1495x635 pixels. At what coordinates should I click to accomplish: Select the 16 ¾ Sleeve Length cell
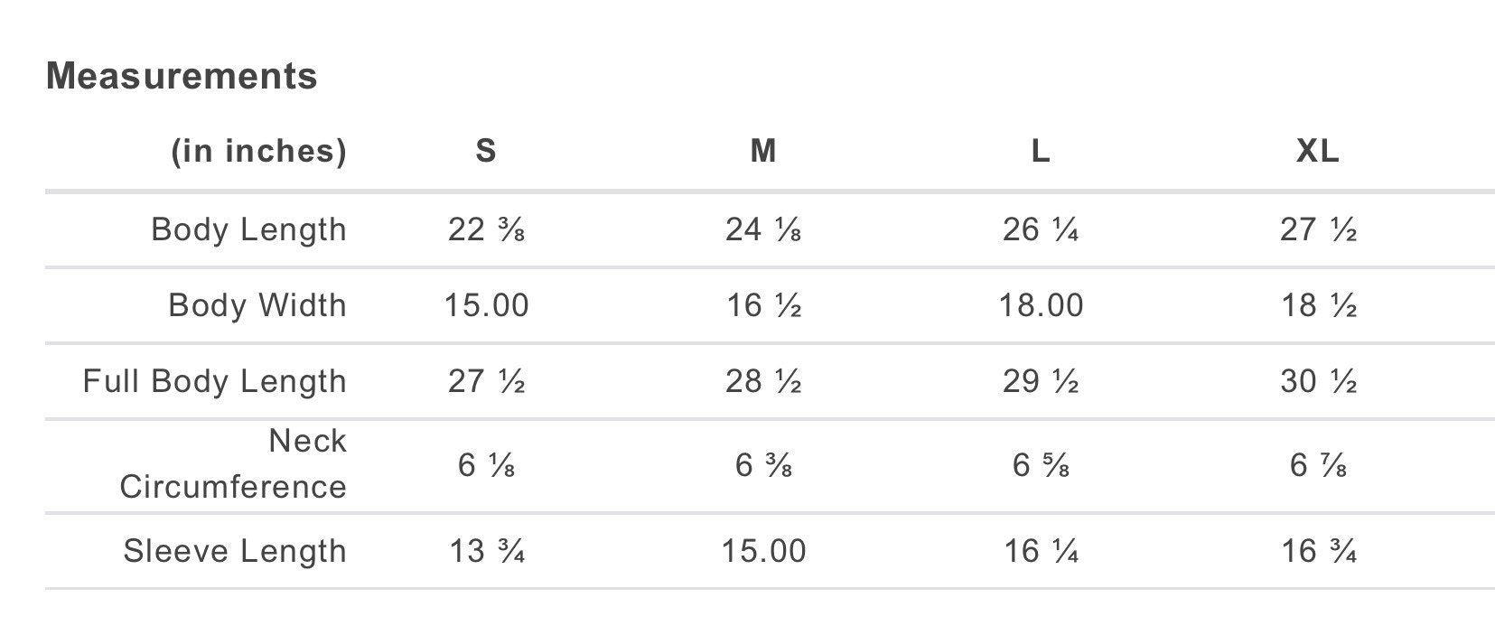(x=1318, y=551)
